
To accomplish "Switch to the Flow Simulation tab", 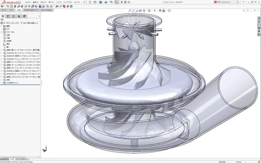I will coord(47,10).
